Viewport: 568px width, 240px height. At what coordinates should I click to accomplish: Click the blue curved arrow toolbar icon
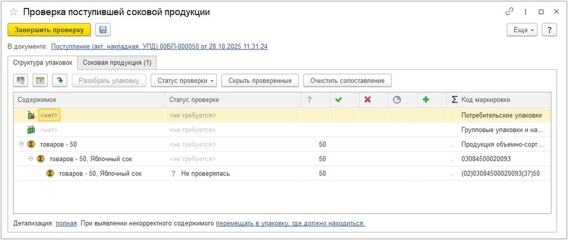[x=59, y=80]
